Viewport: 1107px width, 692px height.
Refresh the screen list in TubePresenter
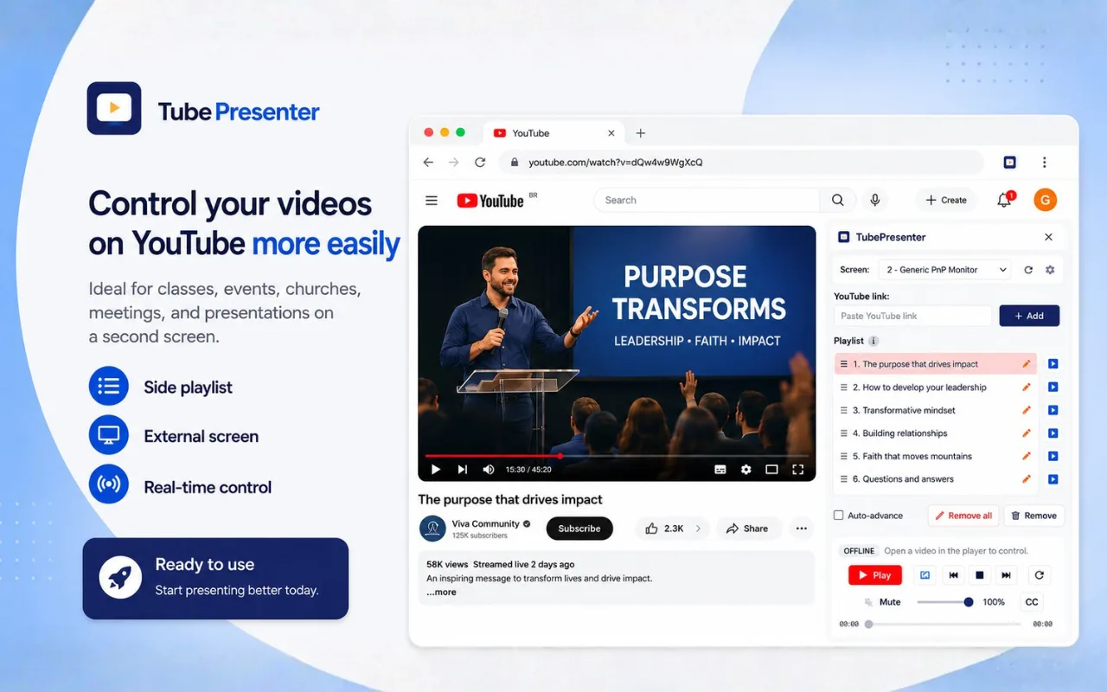(1028, 270)
